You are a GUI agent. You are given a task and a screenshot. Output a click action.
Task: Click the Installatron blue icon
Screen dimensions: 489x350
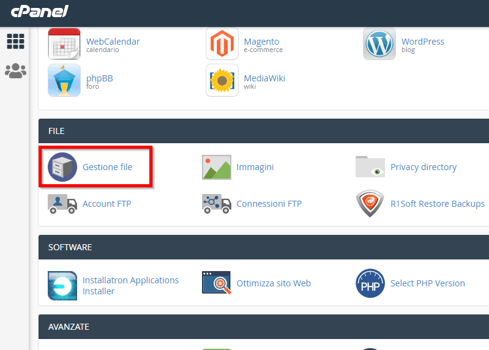tap(62, 286)
